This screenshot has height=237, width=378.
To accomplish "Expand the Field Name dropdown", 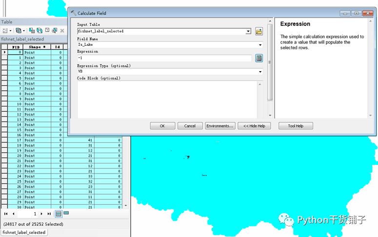I will (260, 45).
